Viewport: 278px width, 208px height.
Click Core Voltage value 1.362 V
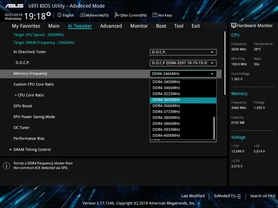[237, 79]
